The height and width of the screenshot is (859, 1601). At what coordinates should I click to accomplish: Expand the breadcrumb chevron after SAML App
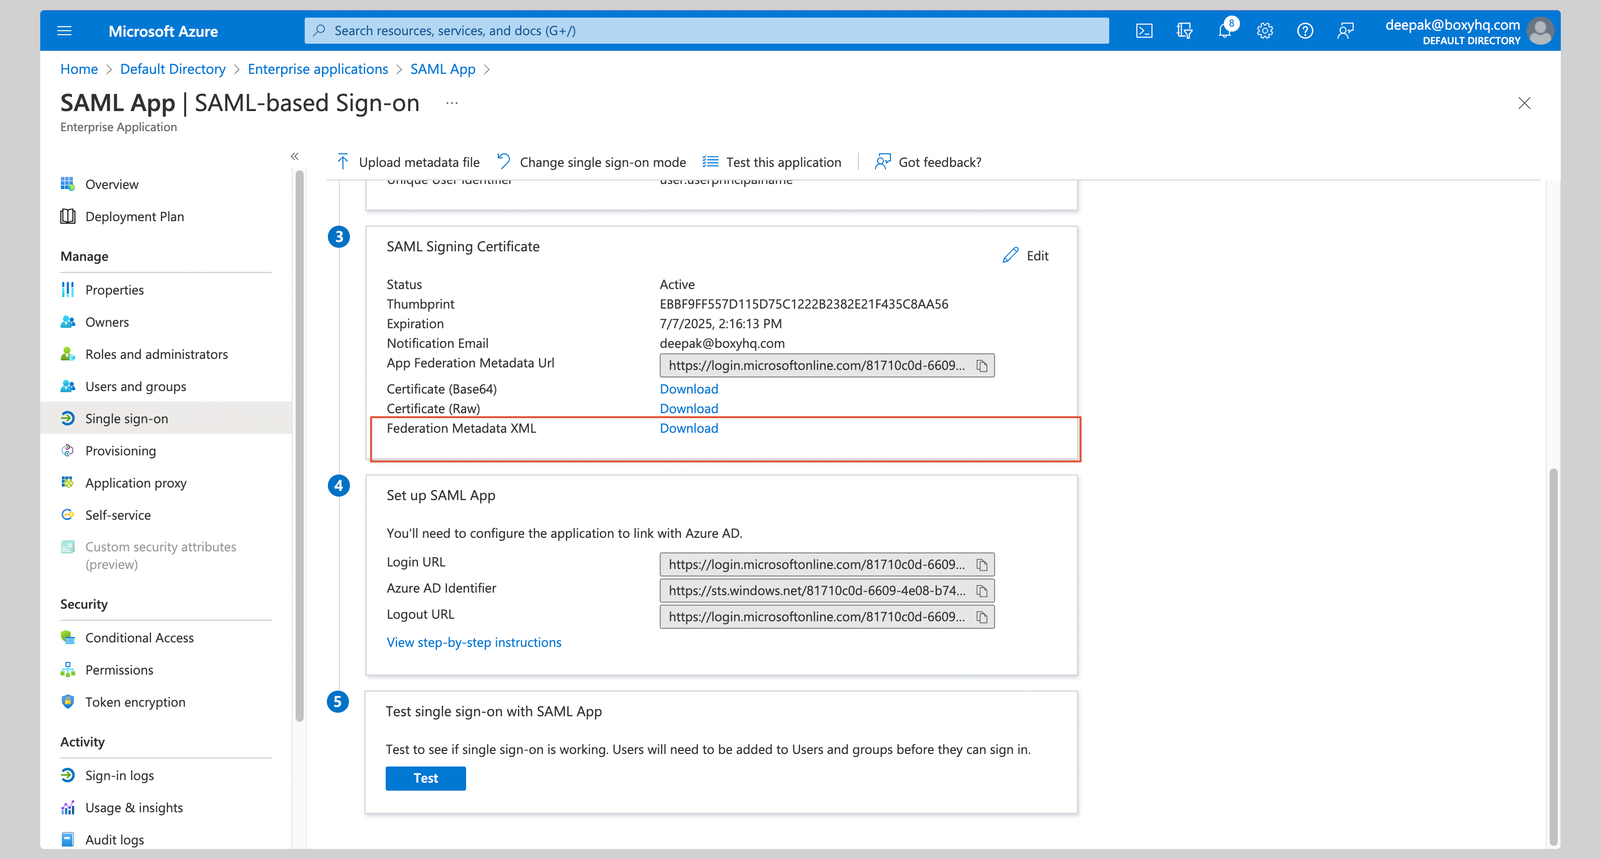pyautogui.click(x=488, y=69)
